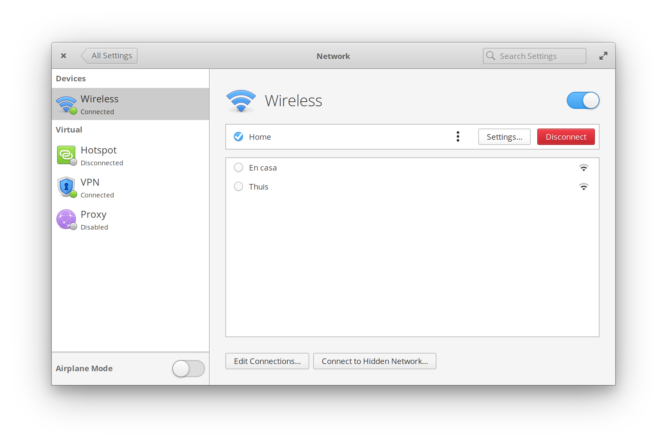Screen dimensions: 667x446
Task: Turn off the Wireless switch
Action: pos(583,100)
